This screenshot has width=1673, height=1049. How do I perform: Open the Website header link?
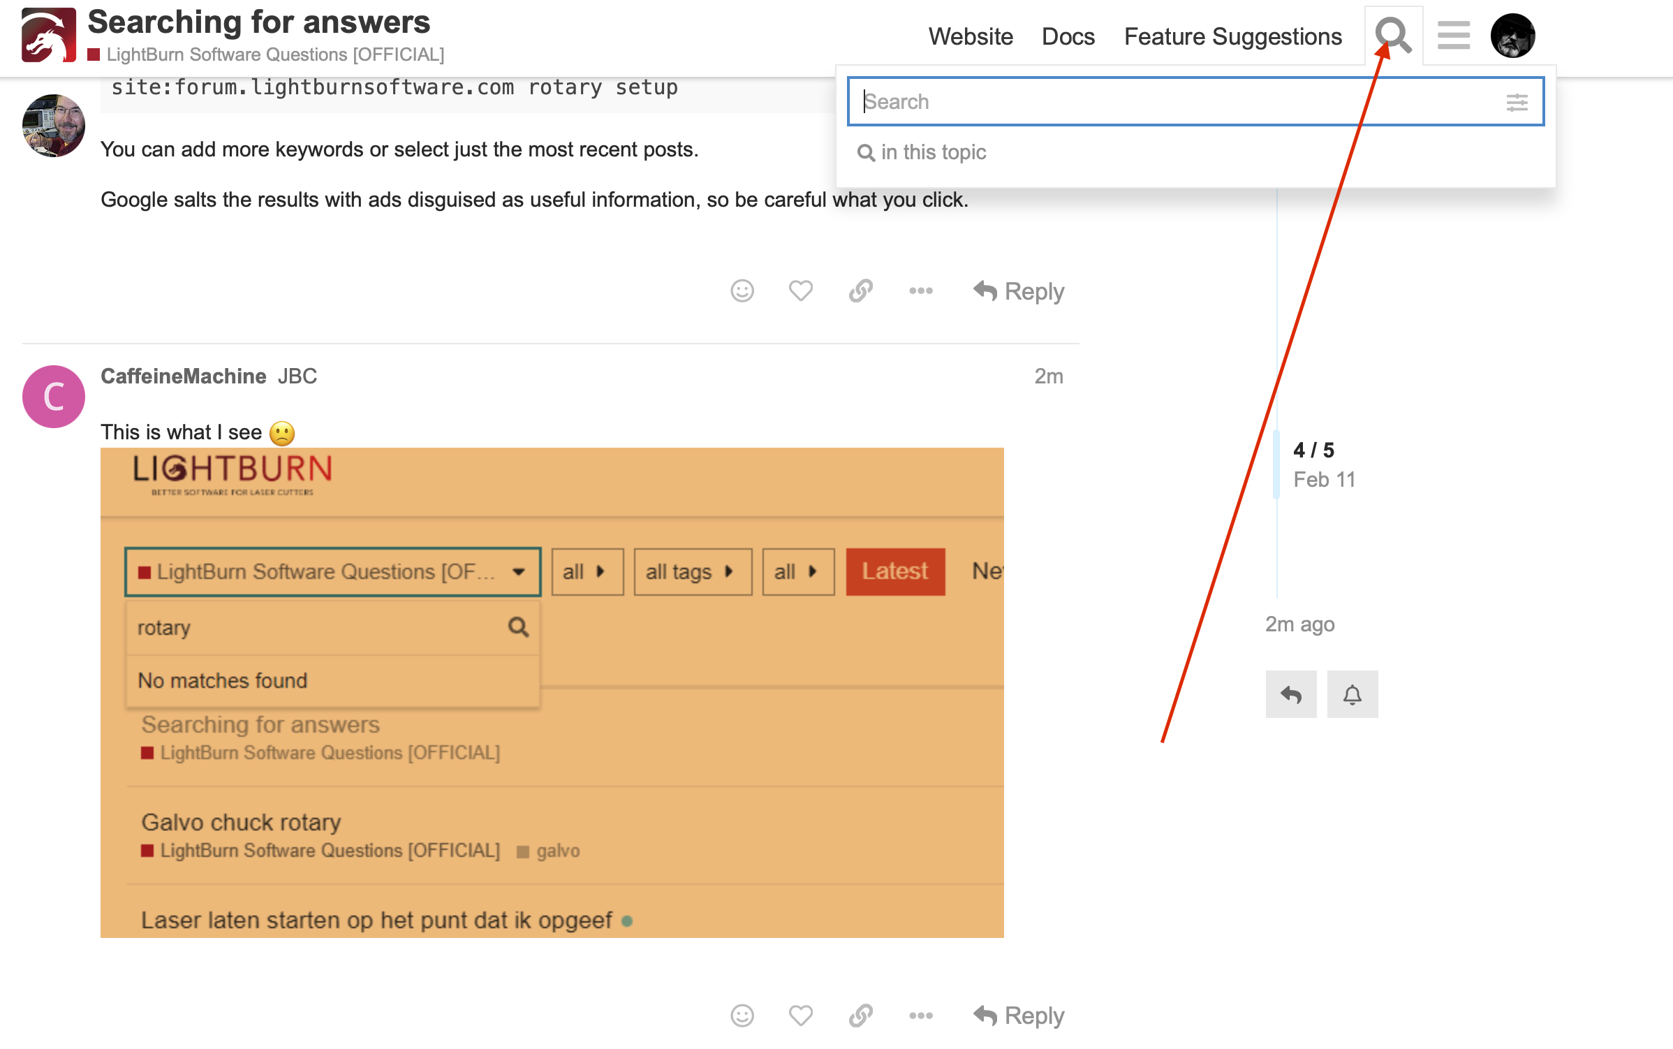(x=971, y=36)
